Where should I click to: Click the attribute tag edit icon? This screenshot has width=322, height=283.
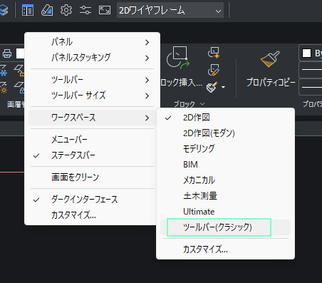212,87
